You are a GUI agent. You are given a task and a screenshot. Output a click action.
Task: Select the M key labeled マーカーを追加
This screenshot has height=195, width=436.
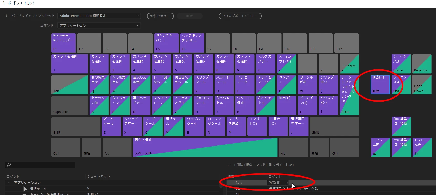[x=236, y=126]
